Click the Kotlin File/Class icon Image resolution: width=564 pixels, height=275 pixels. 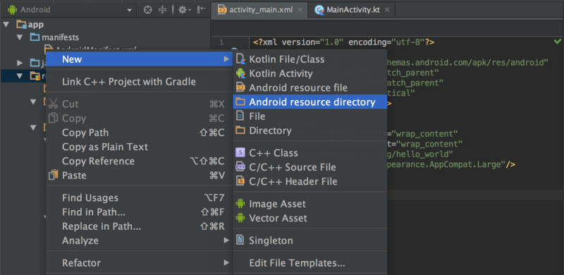240,59
